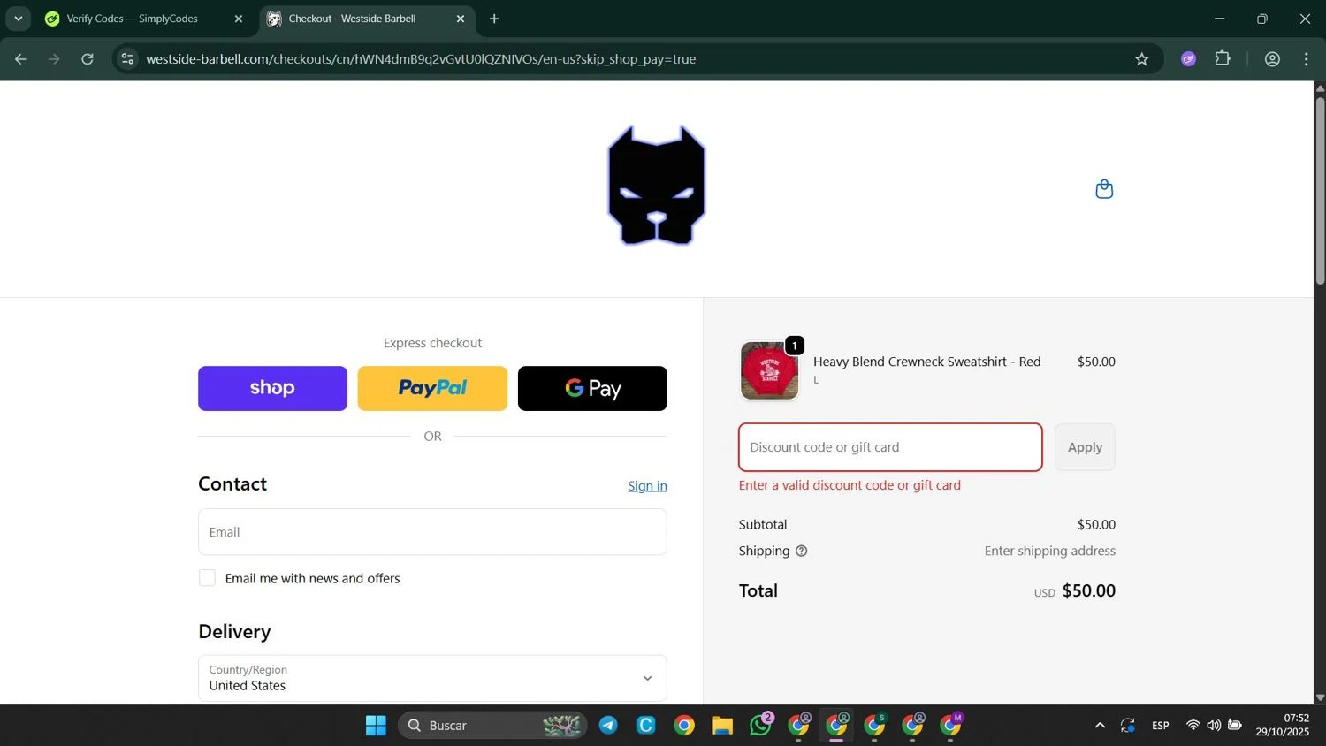Click the page vertical scrollbar
The width and height of the screenshot is (1326, 746).
[x=1320, y=190]
